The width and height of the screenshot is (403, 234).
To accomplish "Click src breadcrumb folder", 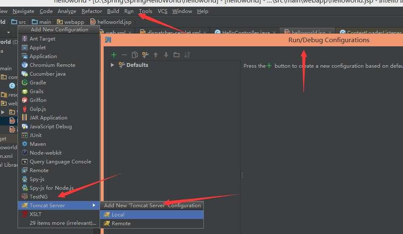I will point(19,22).
